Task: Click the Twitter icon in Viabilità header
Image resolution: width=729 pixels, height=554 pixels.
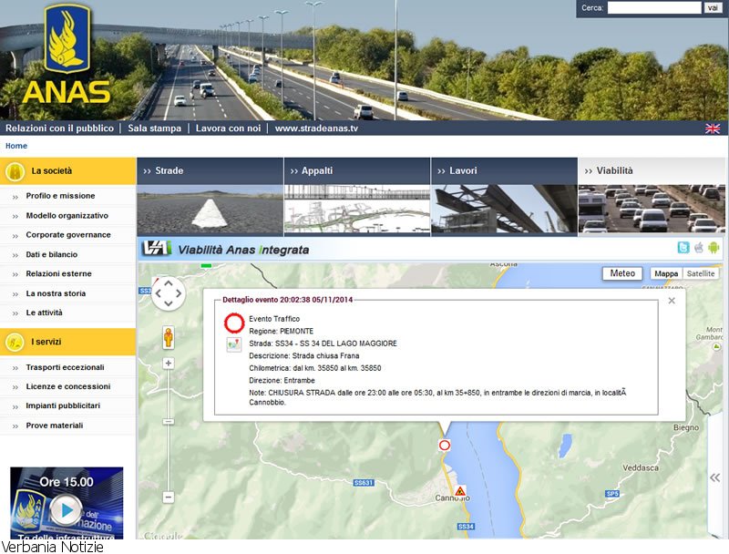Action: 683,248
